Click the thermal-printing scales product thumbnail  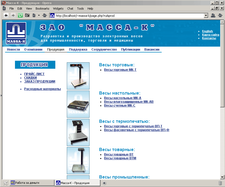[78, 132]
